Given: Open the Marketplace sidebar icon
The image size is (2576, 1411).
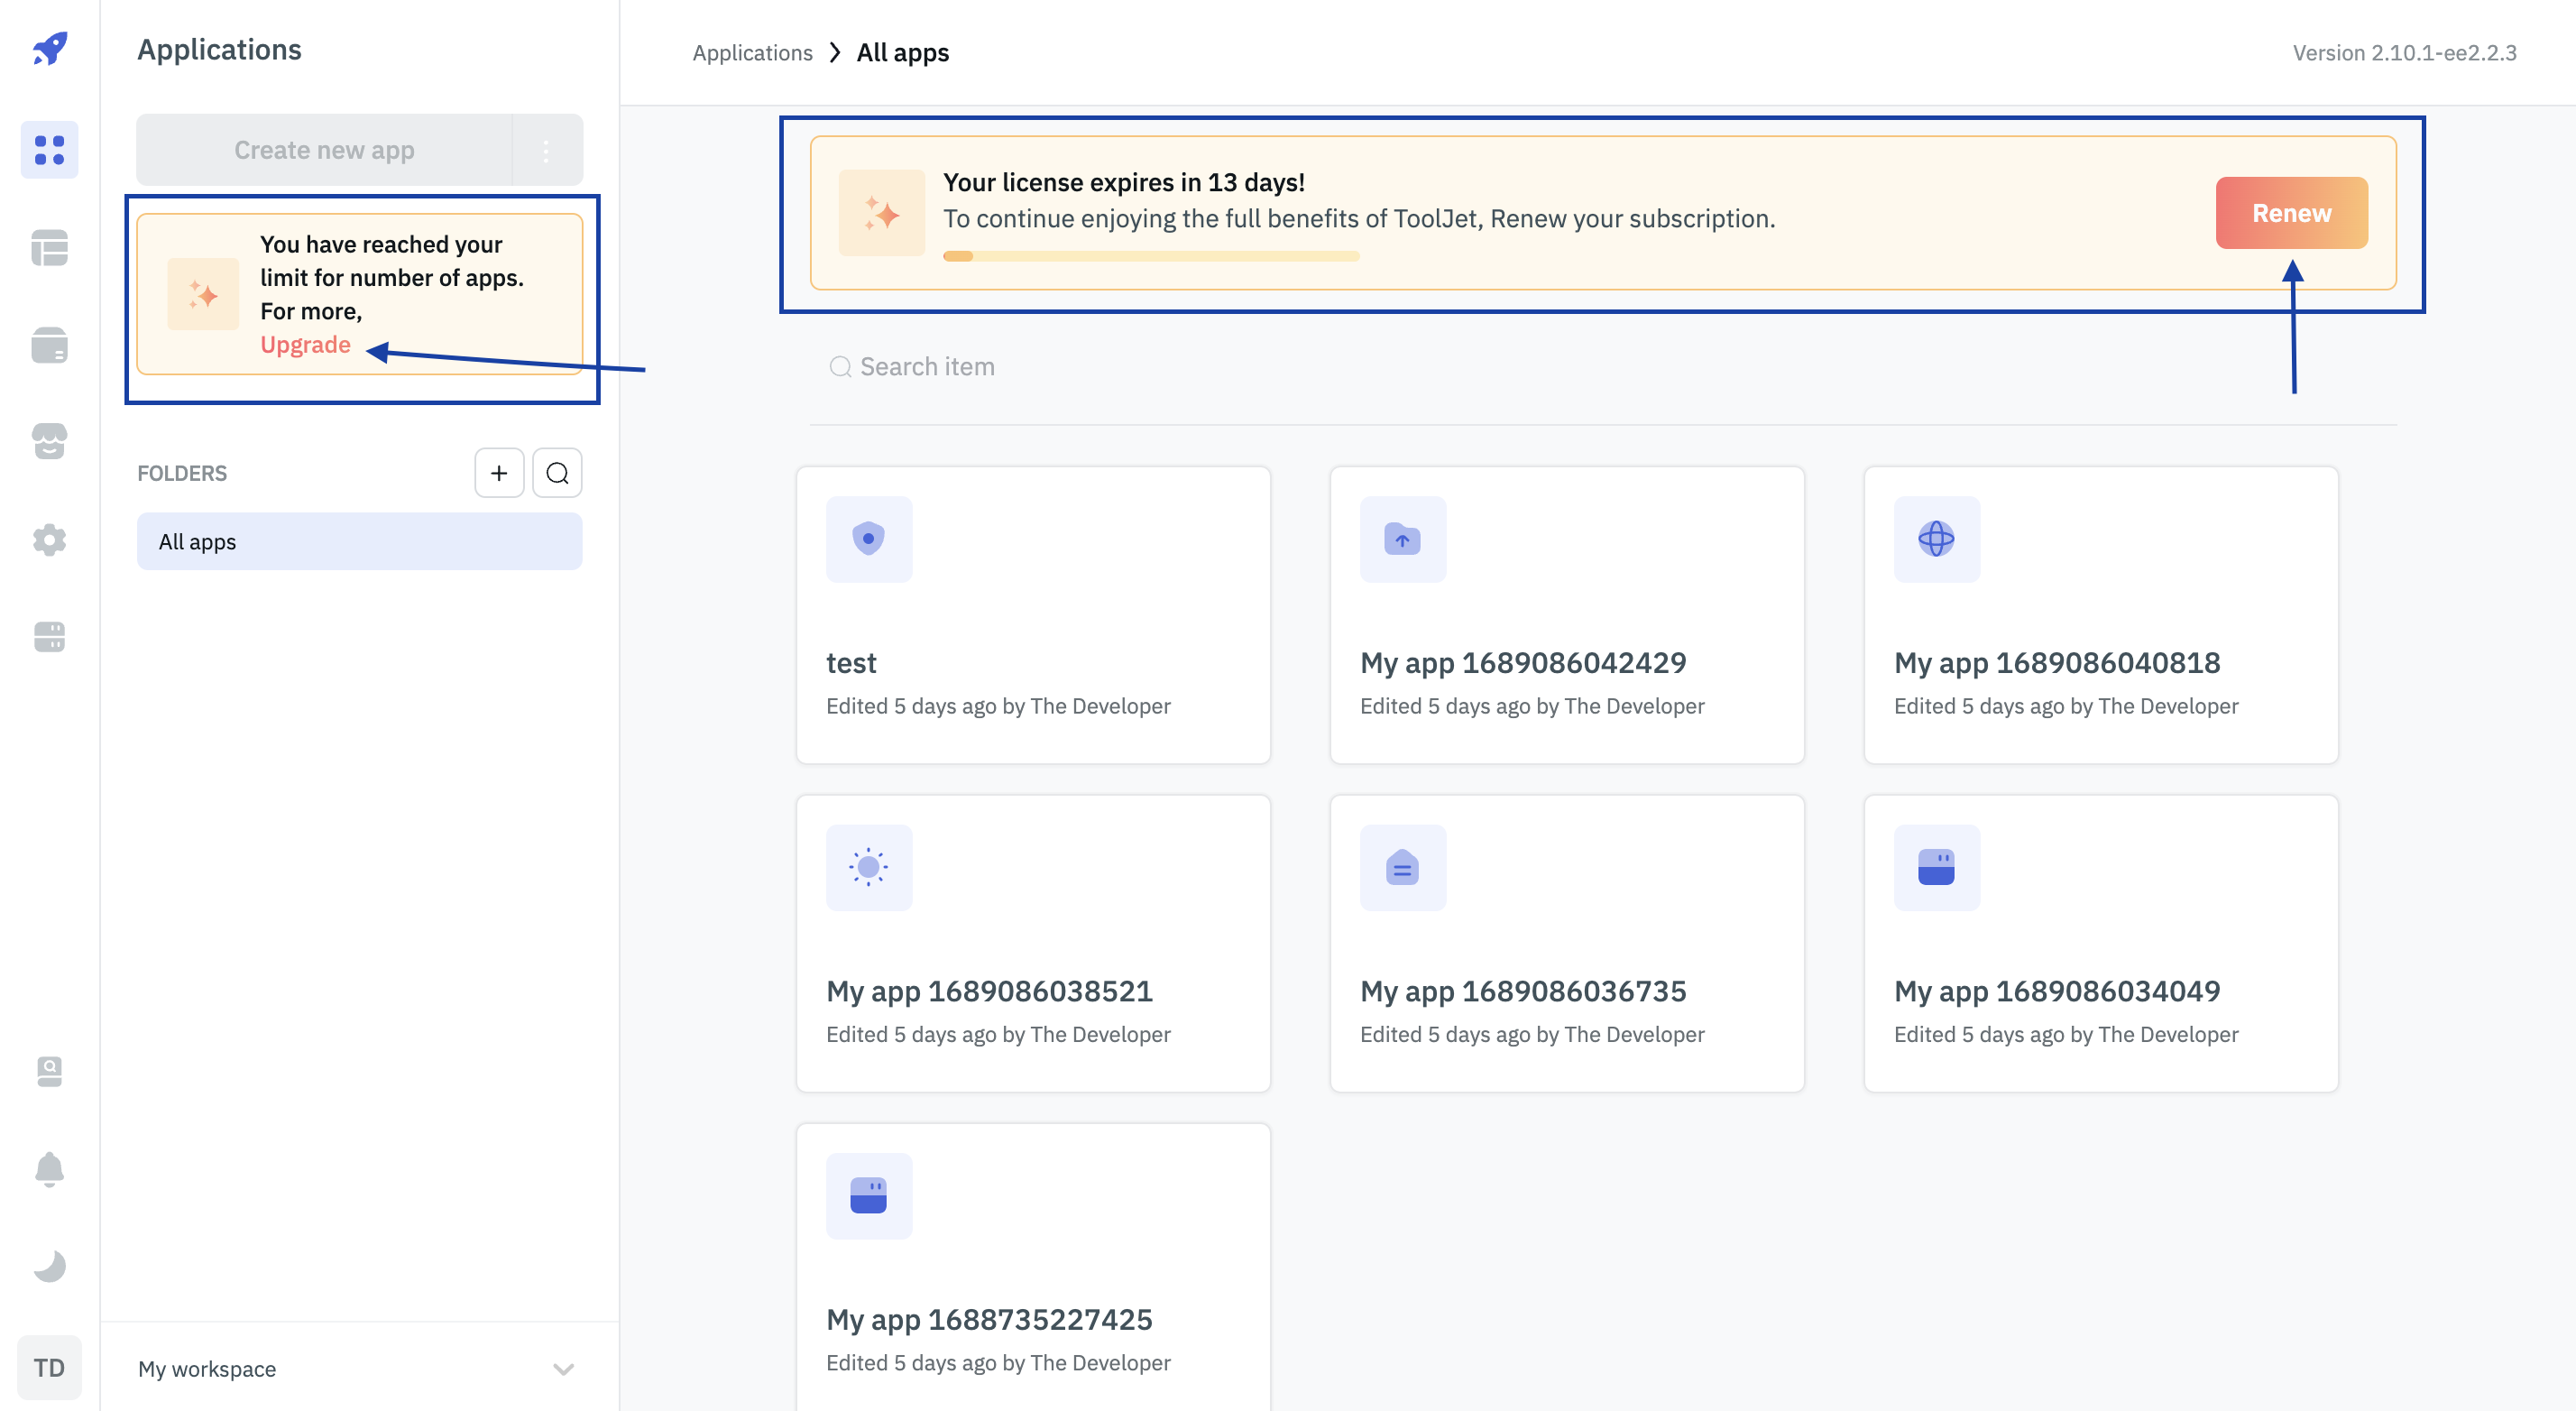Looking at the screenshot, I should click(49, 441).
